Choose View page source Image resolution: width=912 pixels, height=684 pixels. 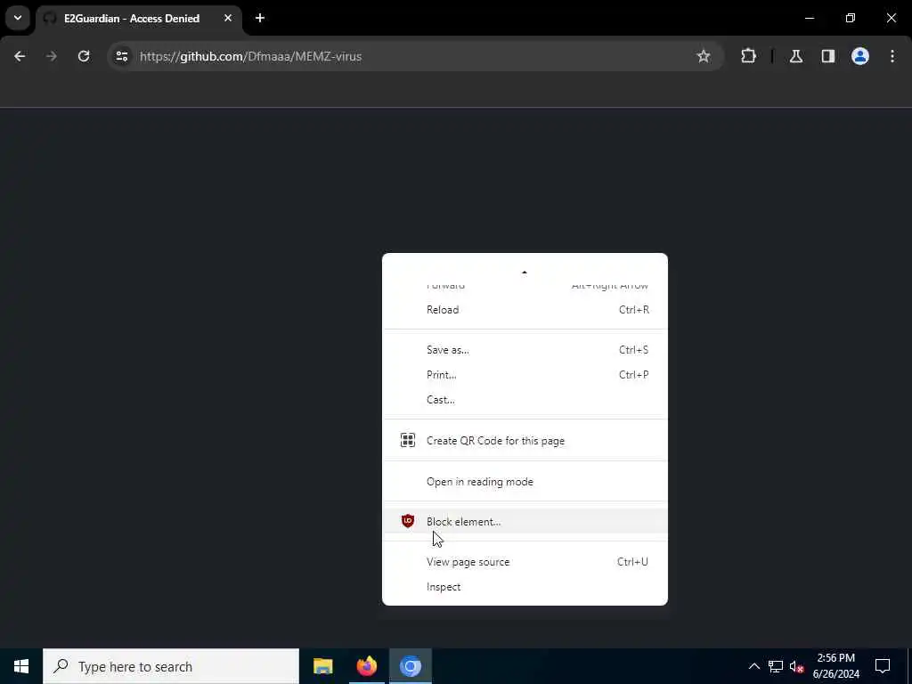[x=525, y=562]
